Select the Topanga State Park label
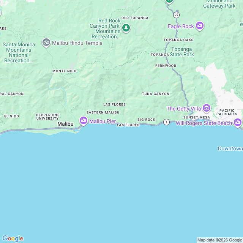This screenshot has height=243, width=243. [181, 52]
